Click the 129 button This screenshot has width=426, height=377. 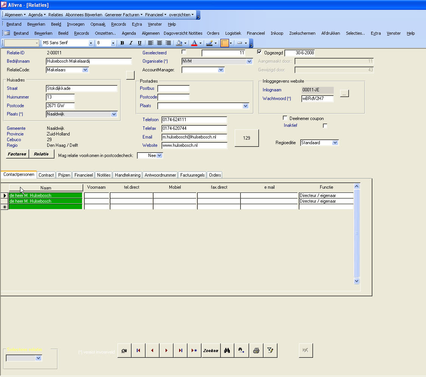tap(247, 138)
